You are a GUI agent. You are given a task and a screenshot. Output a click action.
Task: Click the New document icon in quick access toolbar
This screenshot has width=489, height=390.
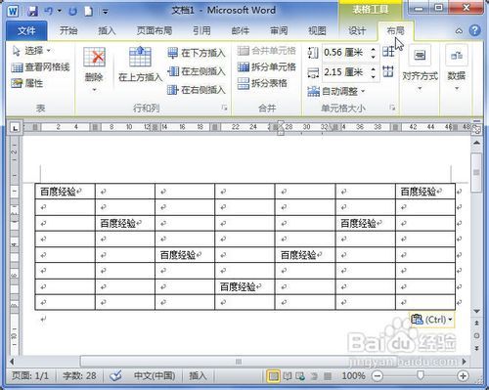(89, 12)
